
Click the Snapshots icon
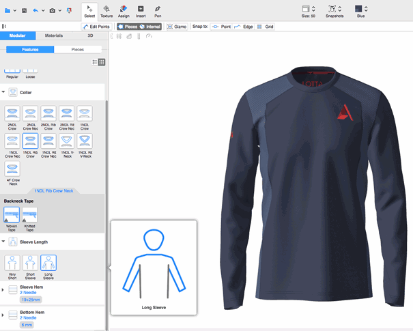[x=332, y=9]
